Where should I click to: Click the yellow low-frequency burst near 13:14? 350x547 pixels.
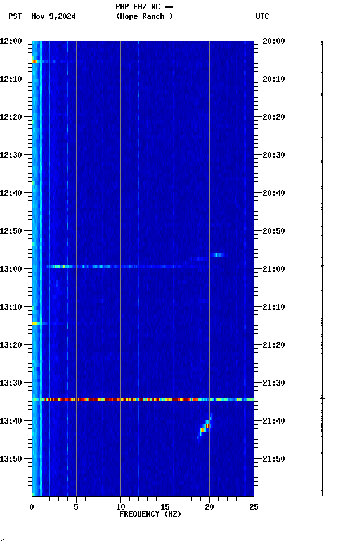(x=36, y=324)
